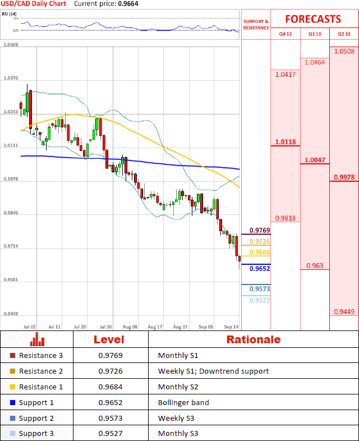The width and height of the screenshot is (359, 441).
Task: Select the Resistance 2 orange color square
Action: [x=12, y=371]
